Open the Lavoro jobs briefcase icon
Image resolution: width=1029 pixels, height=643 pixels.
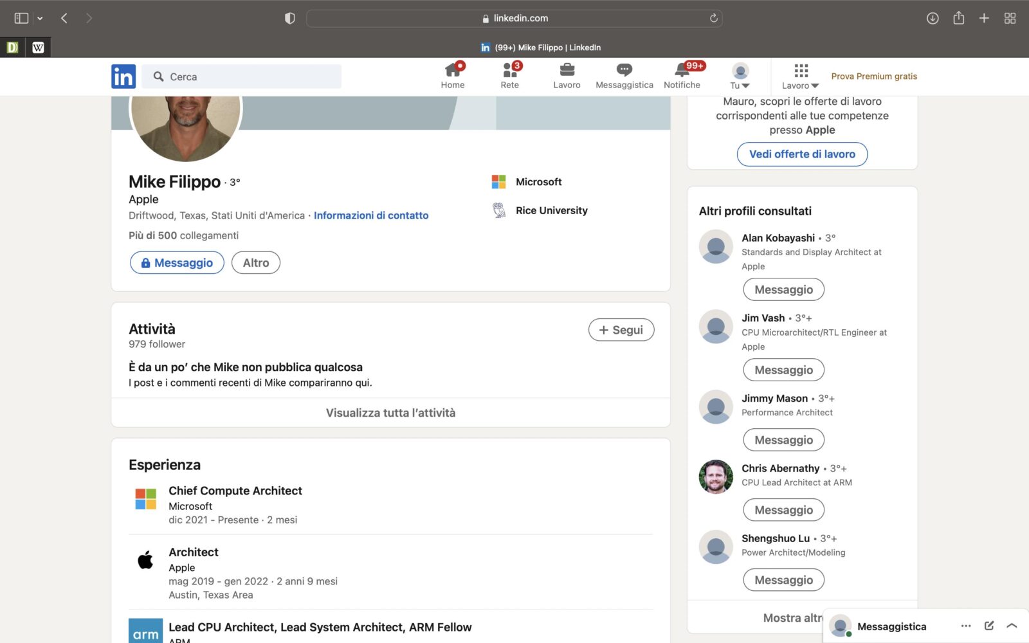pyautogui.click(x=567, y=76)
